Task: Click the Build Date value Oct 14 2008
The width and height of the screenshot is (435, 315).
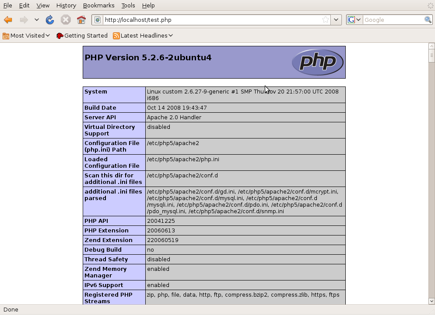Action: click(177, 108)
